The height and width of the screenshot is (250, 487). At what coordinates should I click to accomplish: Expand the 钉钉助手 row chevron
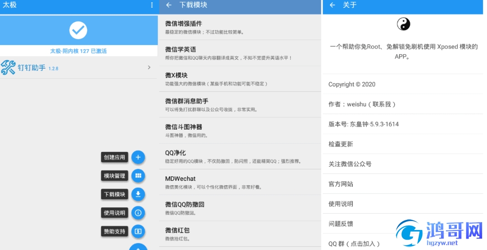pos(149,67)
